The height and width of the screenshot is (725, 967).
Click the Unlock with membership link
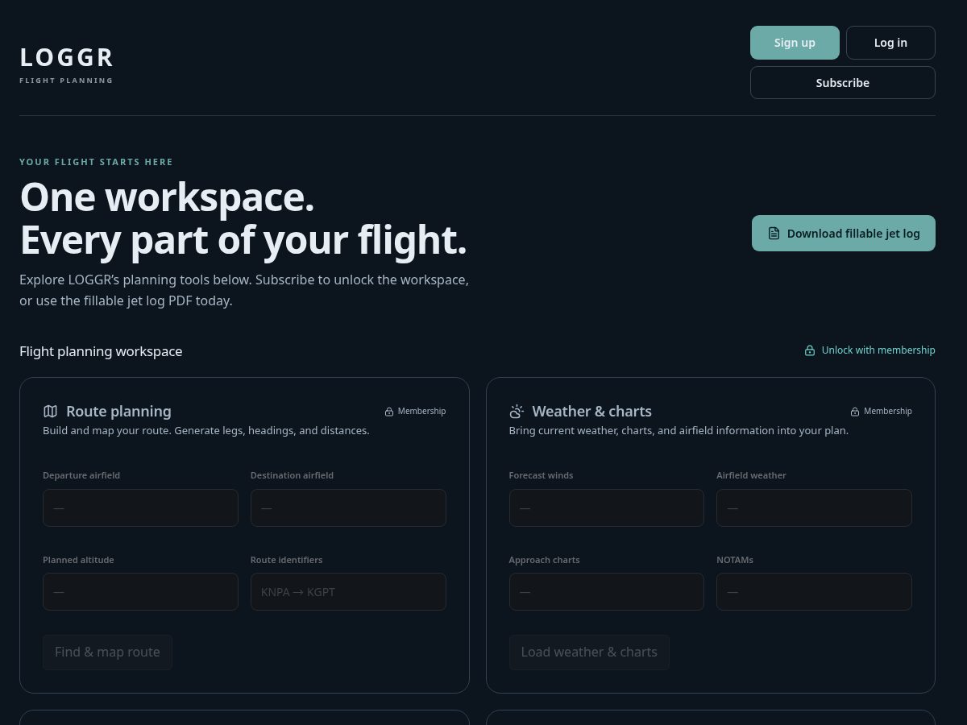click(870, 350)
